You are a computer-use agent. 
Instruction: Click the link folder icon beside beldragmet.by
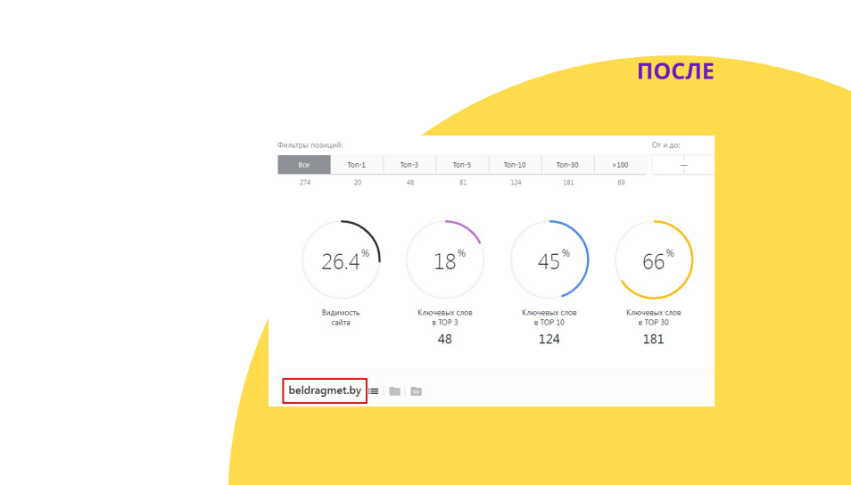(416, 391)
